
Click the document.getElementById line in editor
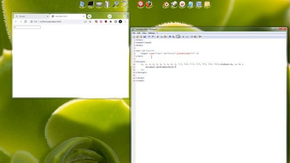pyautogui.click(x=160, y=67)
